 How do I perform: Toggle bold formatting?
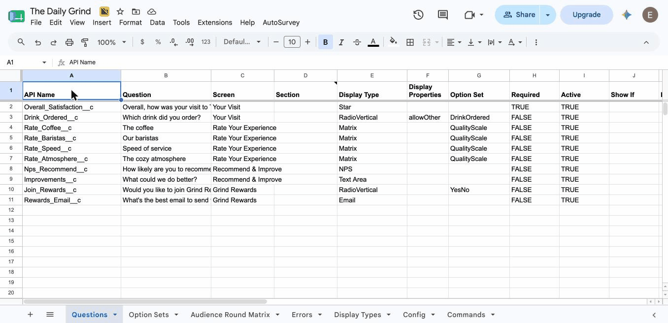click(325, 42)
